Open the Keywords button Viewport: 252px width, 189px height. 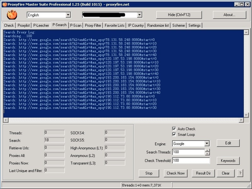228,161
